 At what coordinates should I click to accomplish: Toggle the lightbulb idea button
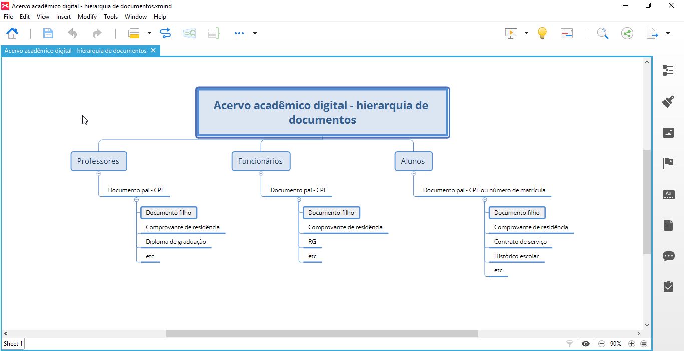coord(542,33)
